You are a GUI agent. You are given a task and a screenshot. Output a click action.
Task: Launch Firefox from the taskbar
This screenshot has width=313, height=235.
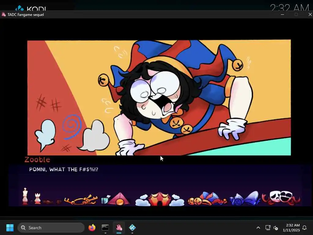[92, 228]
